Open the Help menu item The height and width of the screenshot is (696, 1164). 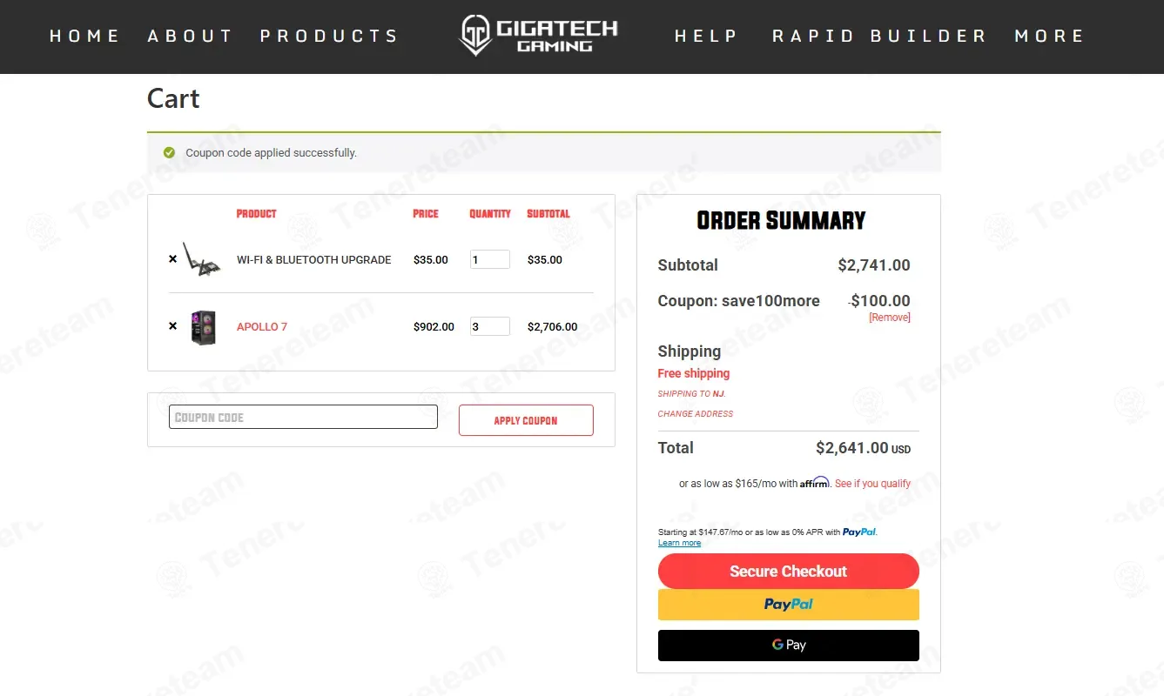click(x=706, y=36)
